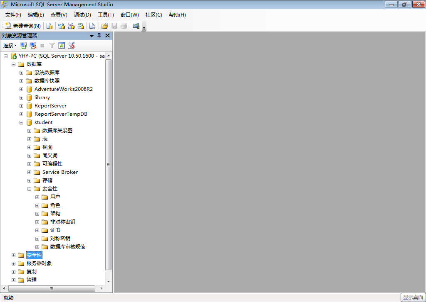Click the 角色 folder icon

pos(45,205)
